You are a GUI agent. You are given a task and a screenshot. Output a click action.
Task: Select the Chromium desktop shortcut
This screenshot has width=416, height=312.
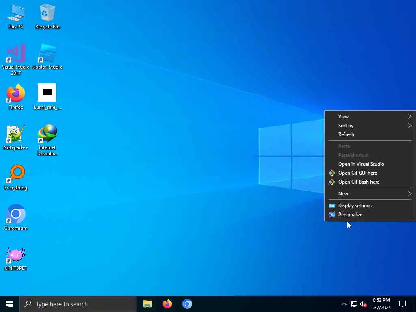tap(16, 217)
